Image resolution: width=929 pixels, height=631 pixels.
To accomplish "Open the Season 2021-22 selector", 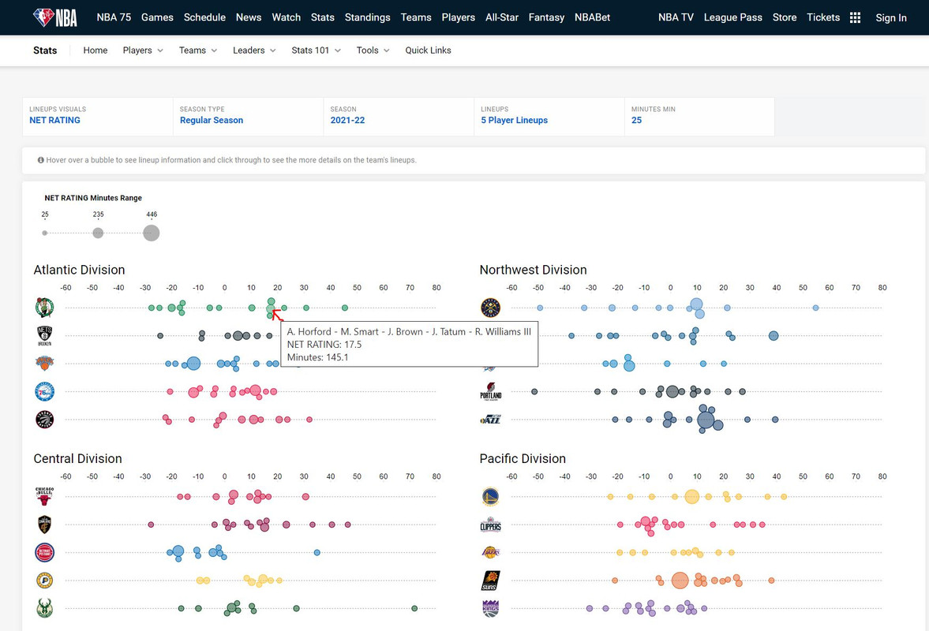I will [x=399, y=117].
